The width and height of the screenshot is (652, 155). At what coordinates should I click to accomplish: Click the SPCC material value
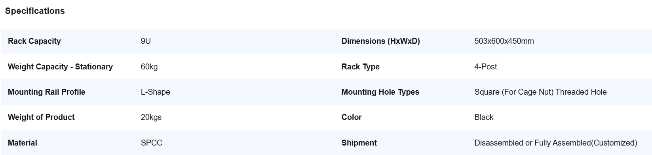point(152,143)
